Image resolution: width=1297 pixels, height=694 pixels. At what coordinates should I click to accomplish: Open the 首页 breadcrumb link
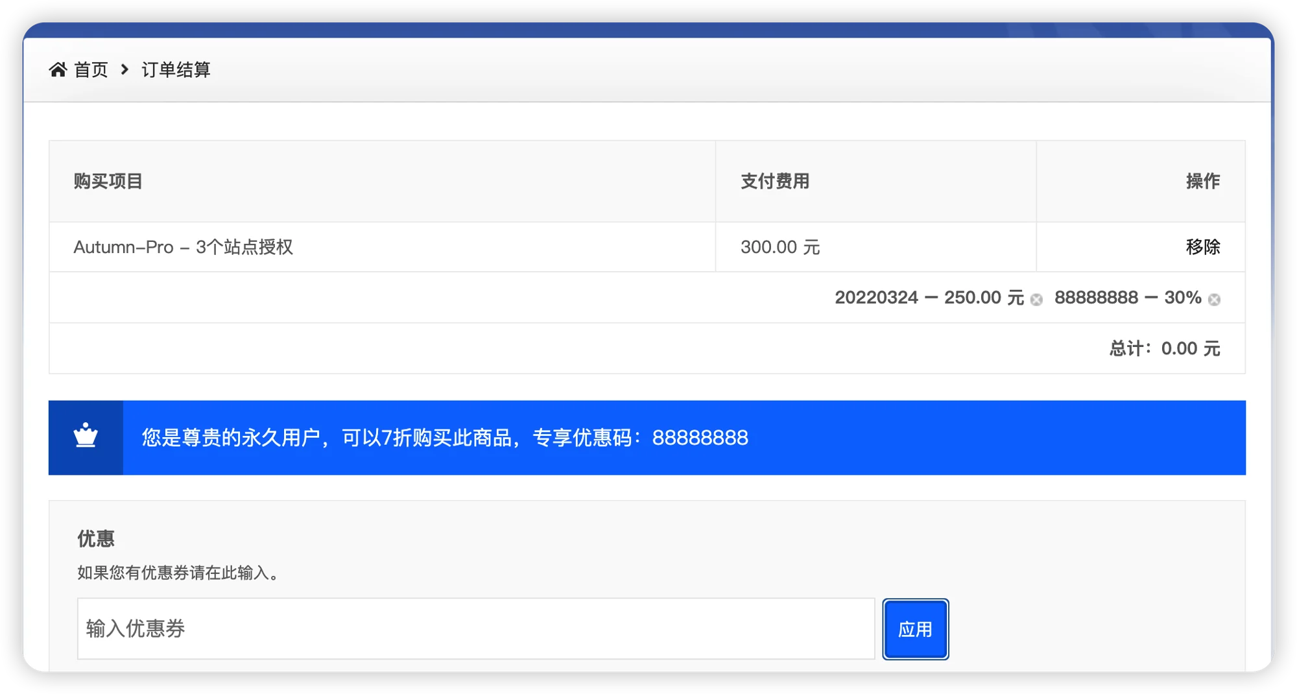[x=91, y=69]
